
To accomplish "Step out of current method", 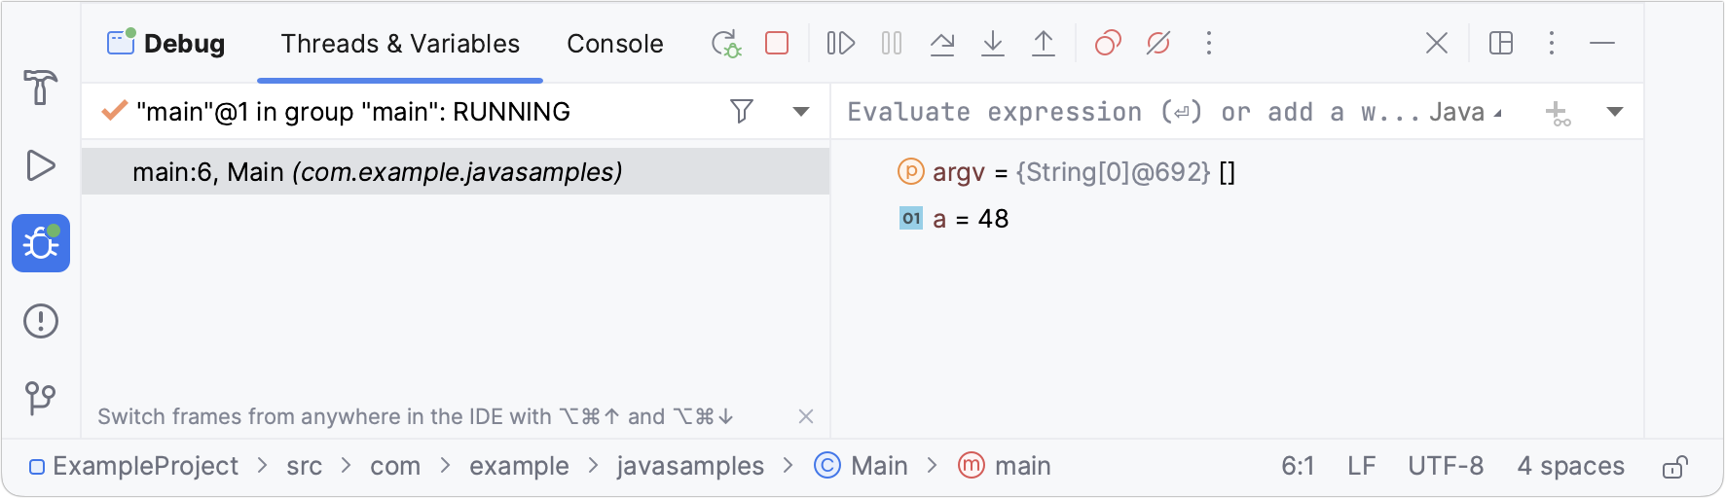I will (x=1044, y=43).
